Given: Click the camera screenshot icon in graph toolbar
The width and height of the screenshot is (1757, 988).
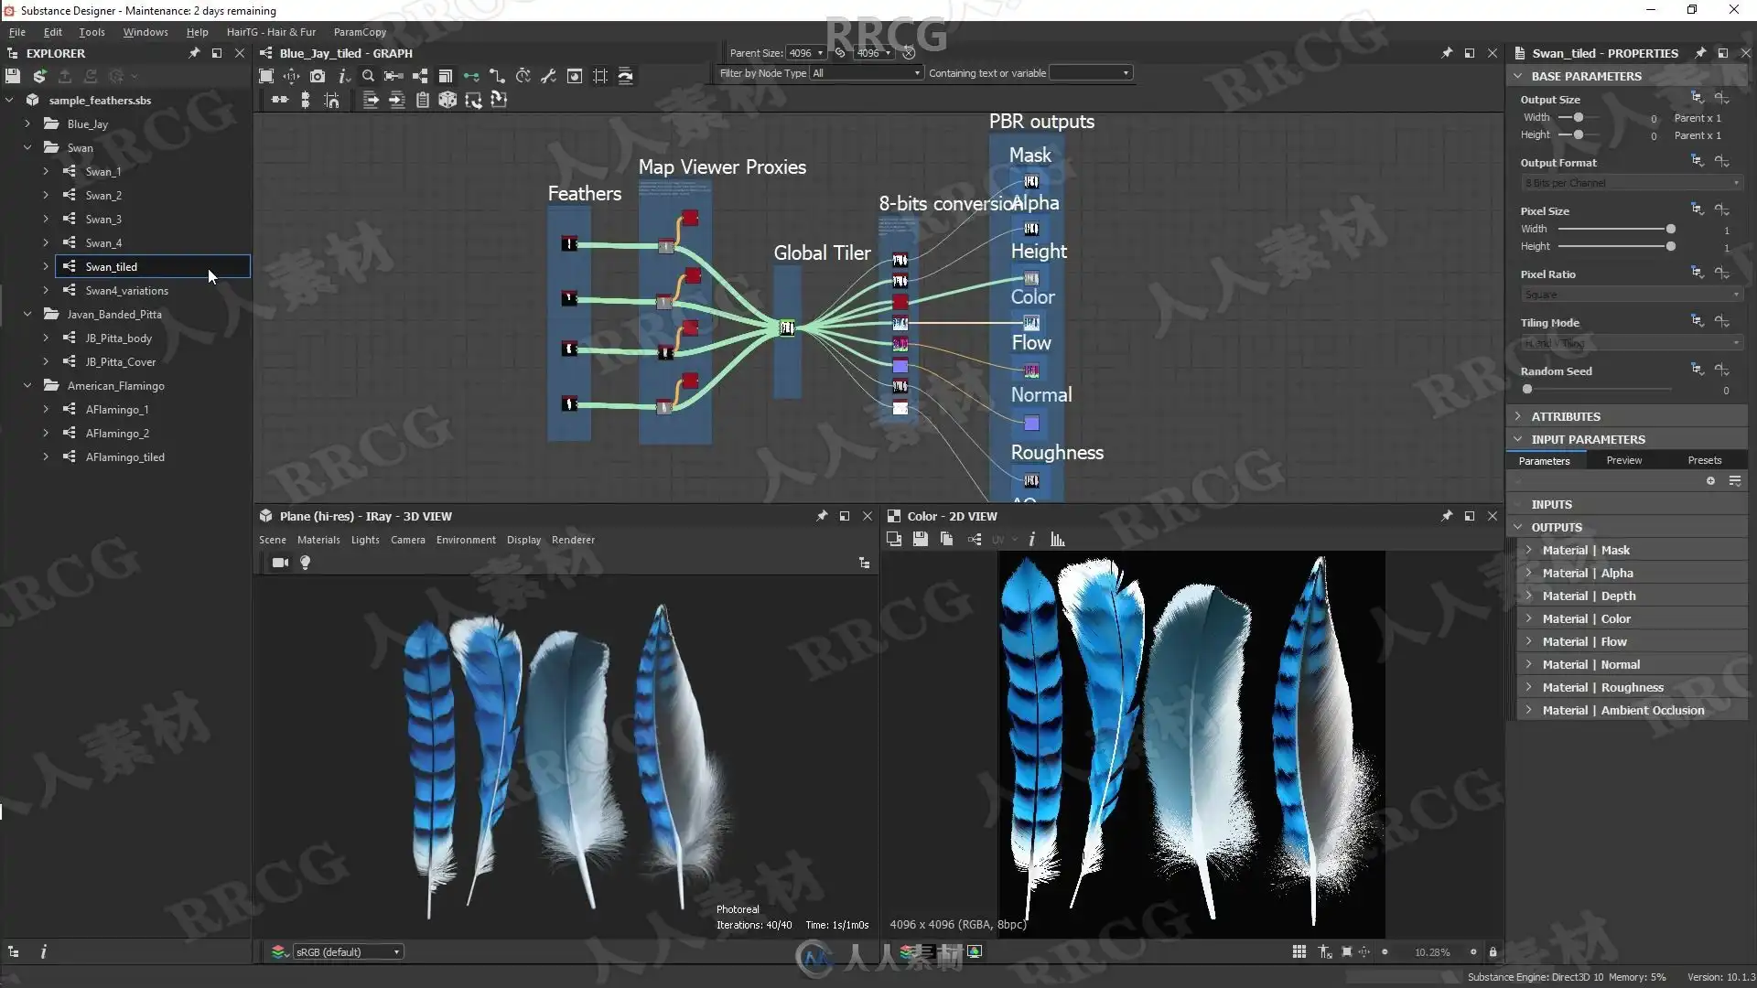Looking at the screenshot, I should pyautogui.click(x=317, y=76).
